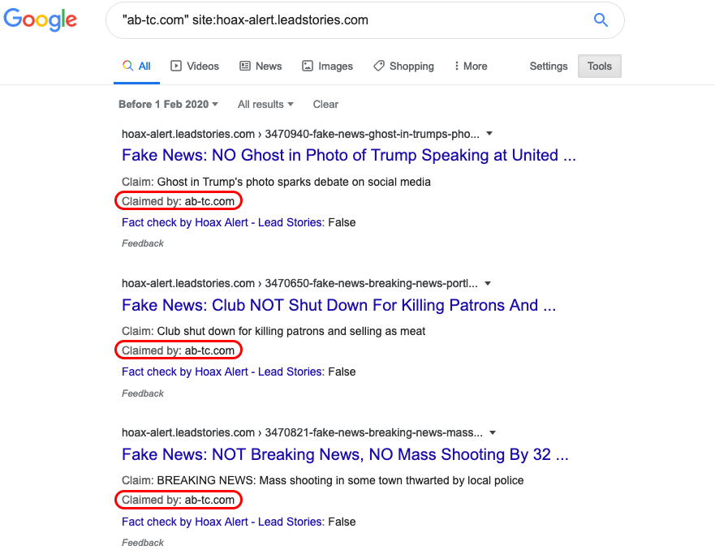
Task: Open the Before 1 Feb 2020 dropdown
Action: [x=168, y=104]
